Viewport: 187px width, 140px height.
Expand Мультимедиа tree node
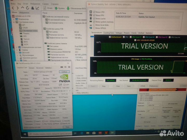(18, 55)
